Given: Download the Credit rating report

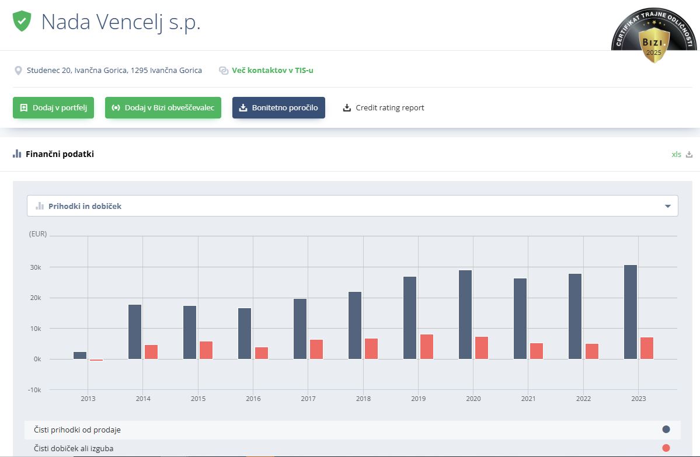Looking at the screenshot, I should tap(384, 107).
